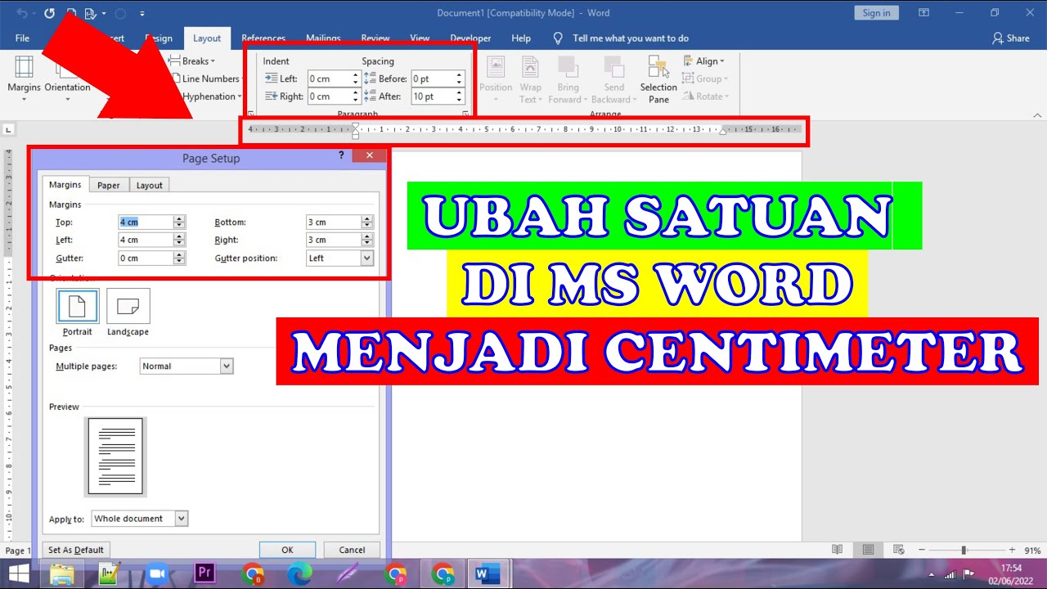Click the Bring Forward button
Screen dimensions: 1047x589
pyautogui.click(x=568, y=79)
